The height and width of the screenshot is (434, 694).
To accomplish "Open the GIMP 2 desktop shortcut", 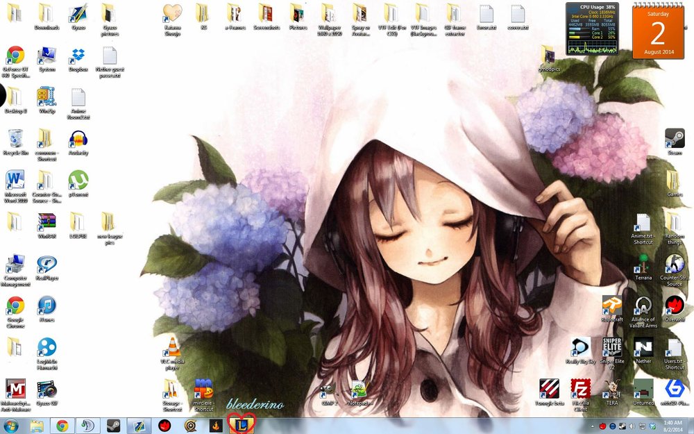I will [329, 392].
